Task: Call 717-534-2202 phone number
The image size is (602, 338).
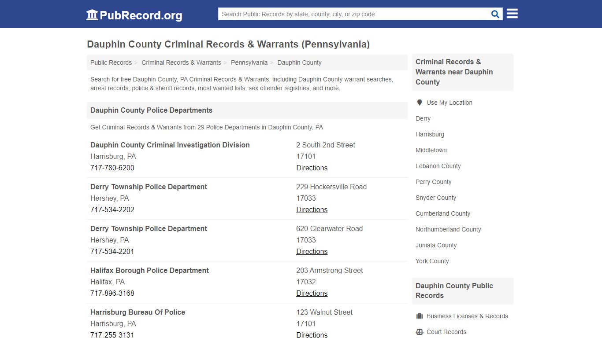Action: tap(112, 209)
